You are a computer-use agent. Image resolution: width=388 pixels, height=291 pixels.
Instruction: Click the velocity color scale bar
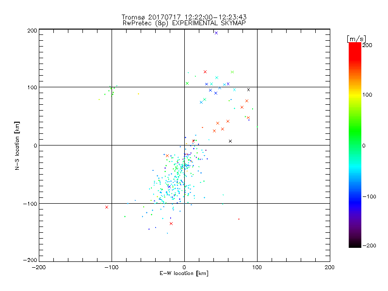[355, 145]
